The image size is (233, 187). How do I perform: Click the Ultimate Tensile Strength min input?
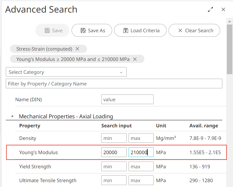click(x=114, y=181)
